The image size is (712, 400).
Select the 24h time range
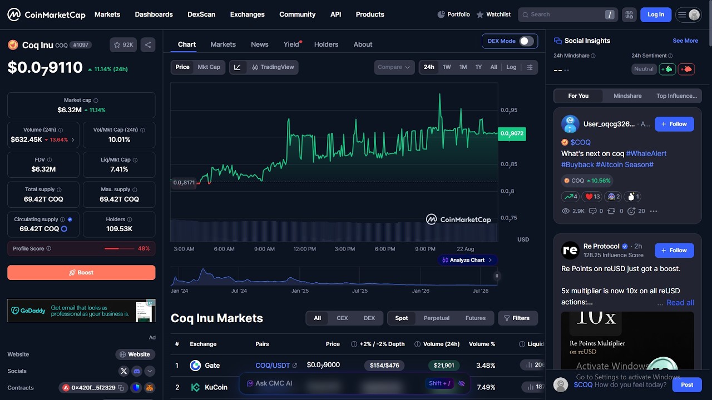click(429, 67)
